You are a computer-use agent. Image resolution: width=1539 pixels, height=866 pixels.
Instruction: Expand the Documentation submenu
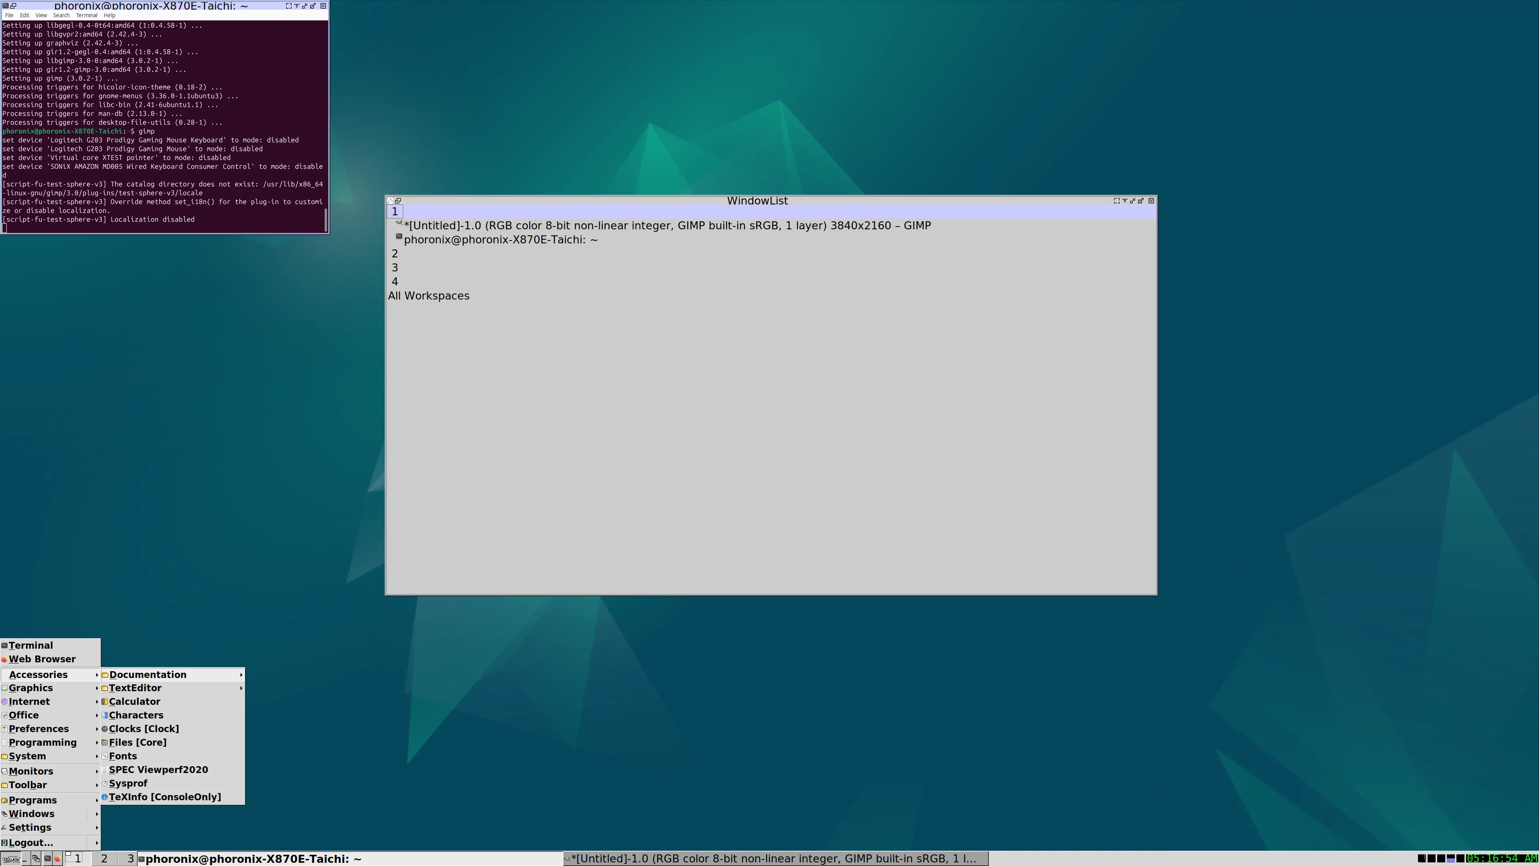[147, 675]
